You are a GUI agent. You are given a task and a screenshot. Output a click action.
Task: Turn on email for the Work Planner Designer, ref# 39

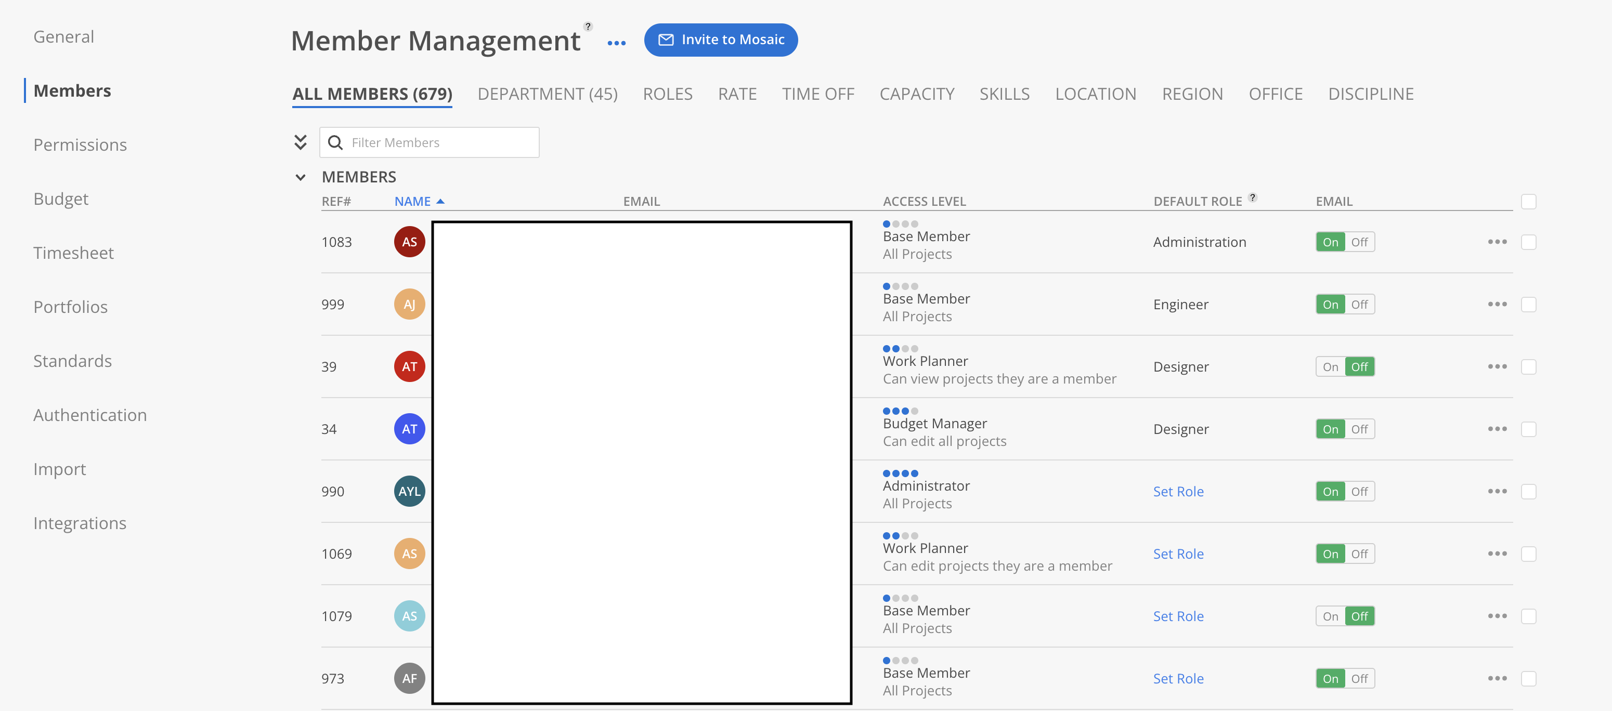coord(1330,367)
